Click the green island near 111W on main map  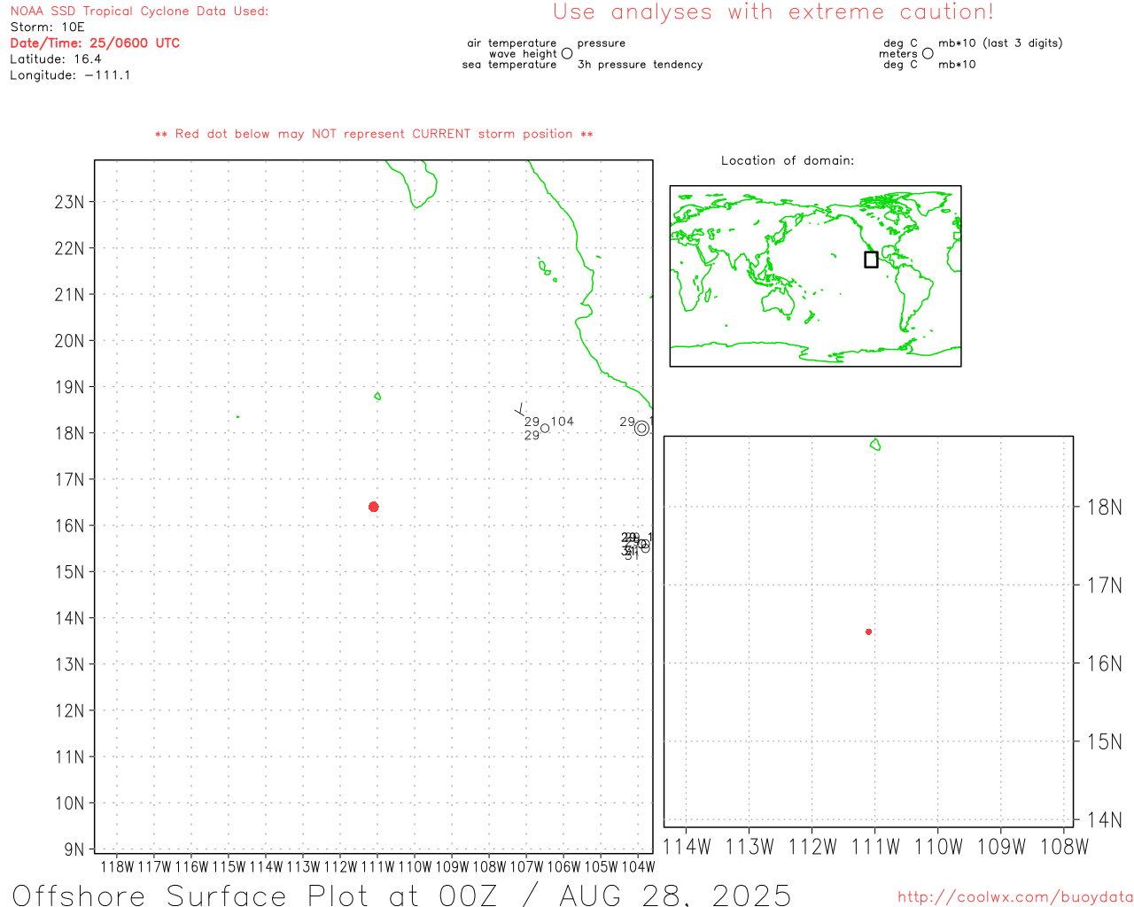pyautogui.click(x=377, y=396)
